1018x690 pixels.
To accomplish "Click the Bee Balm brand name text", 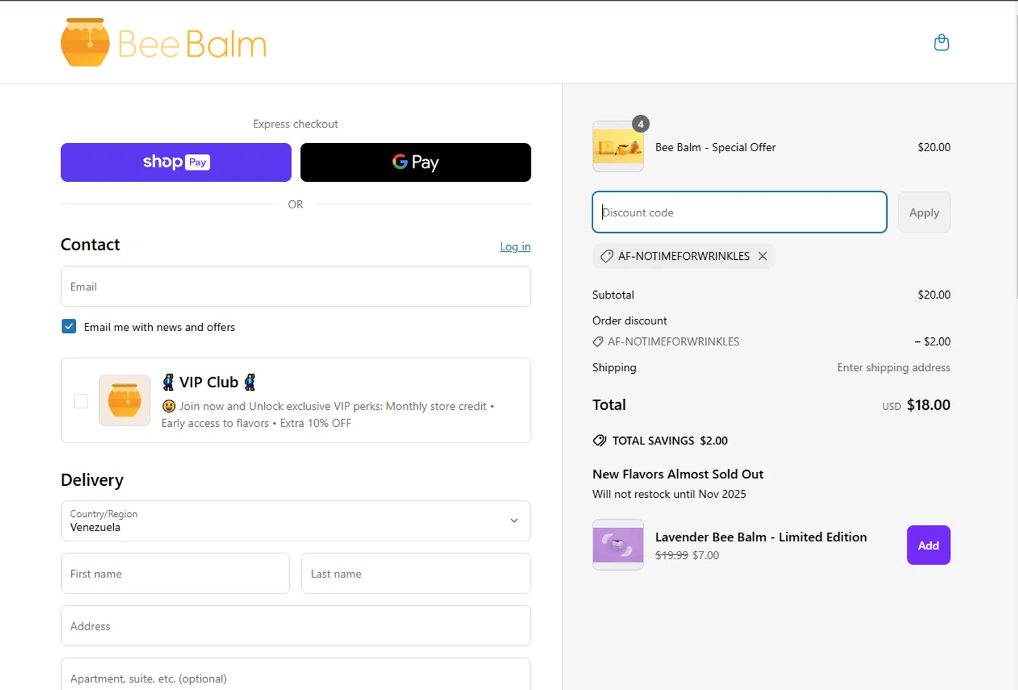I will coord(192,44).
